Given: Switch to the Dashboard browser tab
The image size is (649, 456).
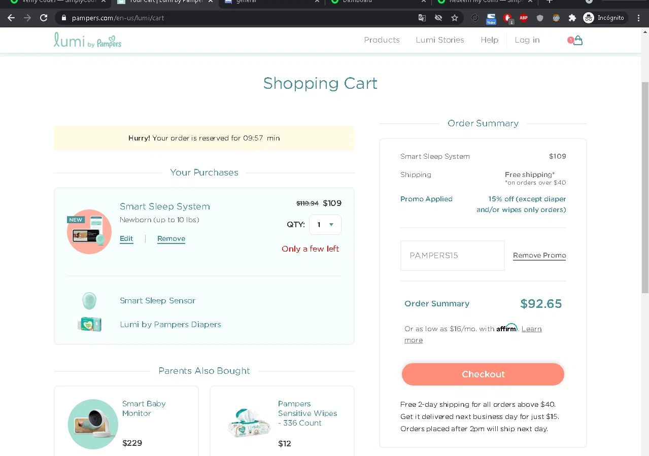Looking at the screenshot, I should [x=378, y=2].
